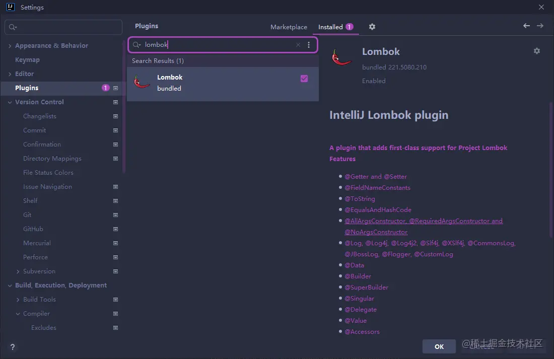554x359 pixels.
Task: Open the @ToString link
Action: (x=360, y=198)
